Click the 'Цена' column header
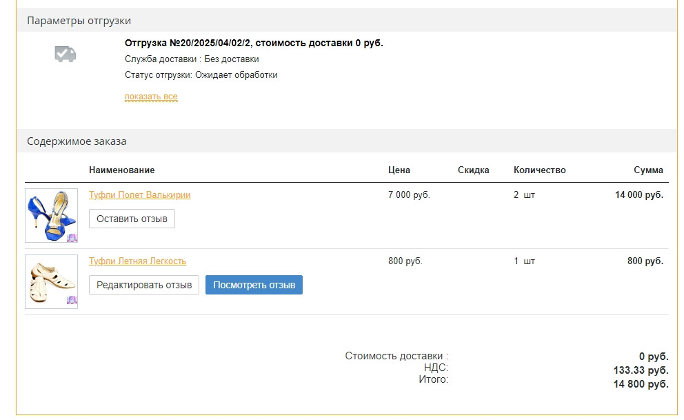The image size is (684, 420). (x=399, y=170)
